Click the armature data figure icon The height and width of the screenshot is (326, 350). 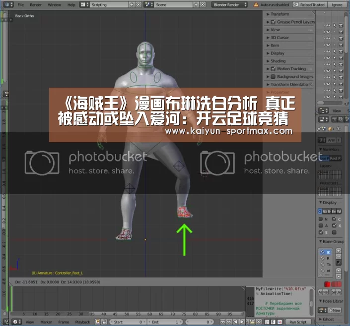[339, 129]
